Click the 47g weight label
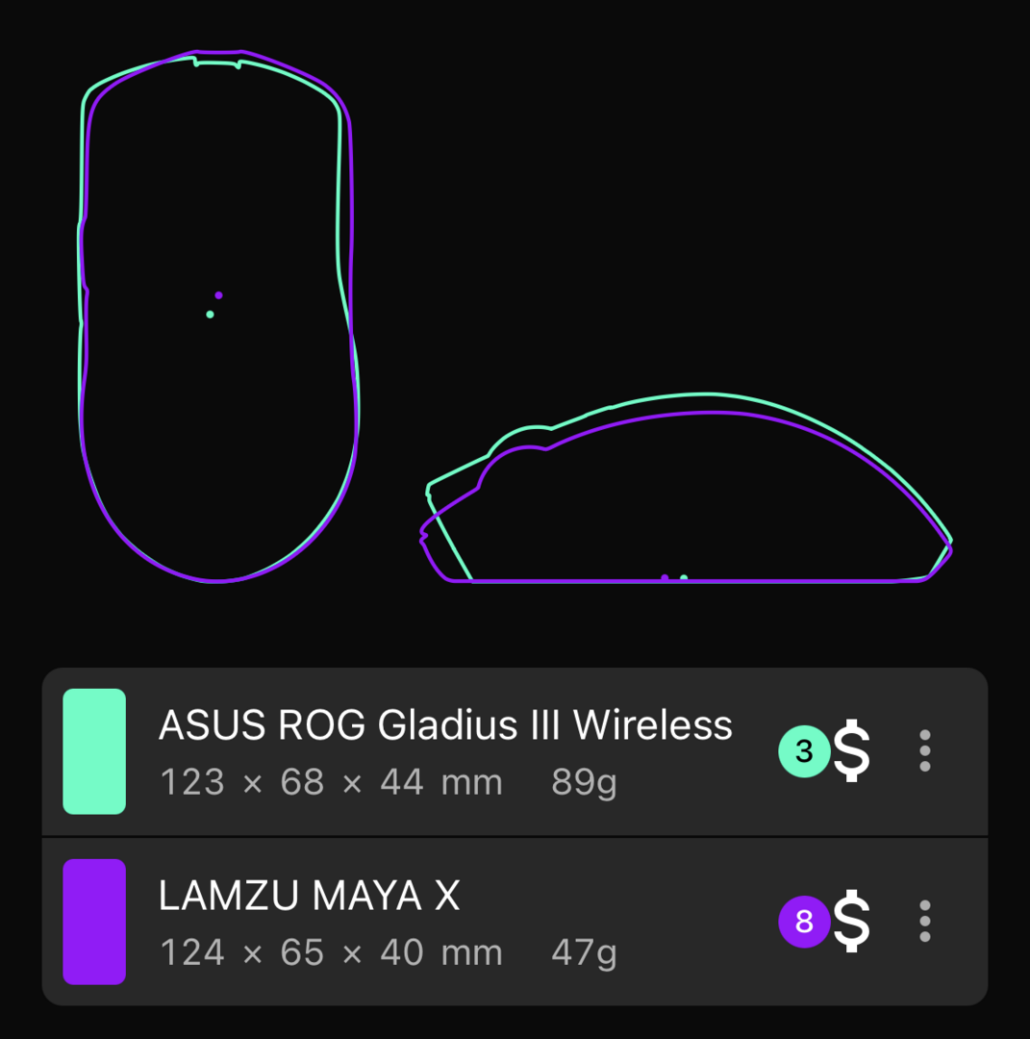This screenshot has height=1039, width=1030. (584, 954)
